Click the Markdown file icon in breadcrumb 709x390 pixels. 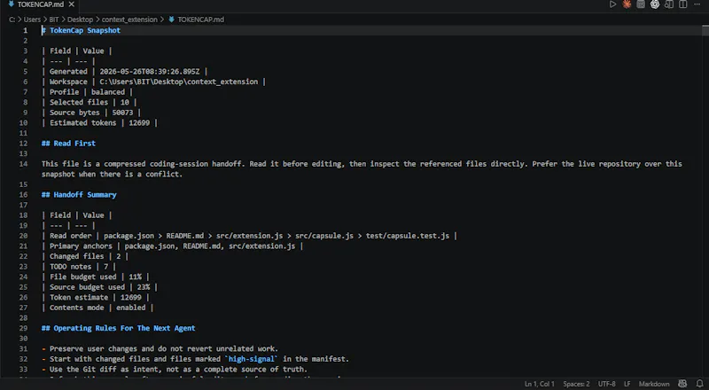click(171, 19)
